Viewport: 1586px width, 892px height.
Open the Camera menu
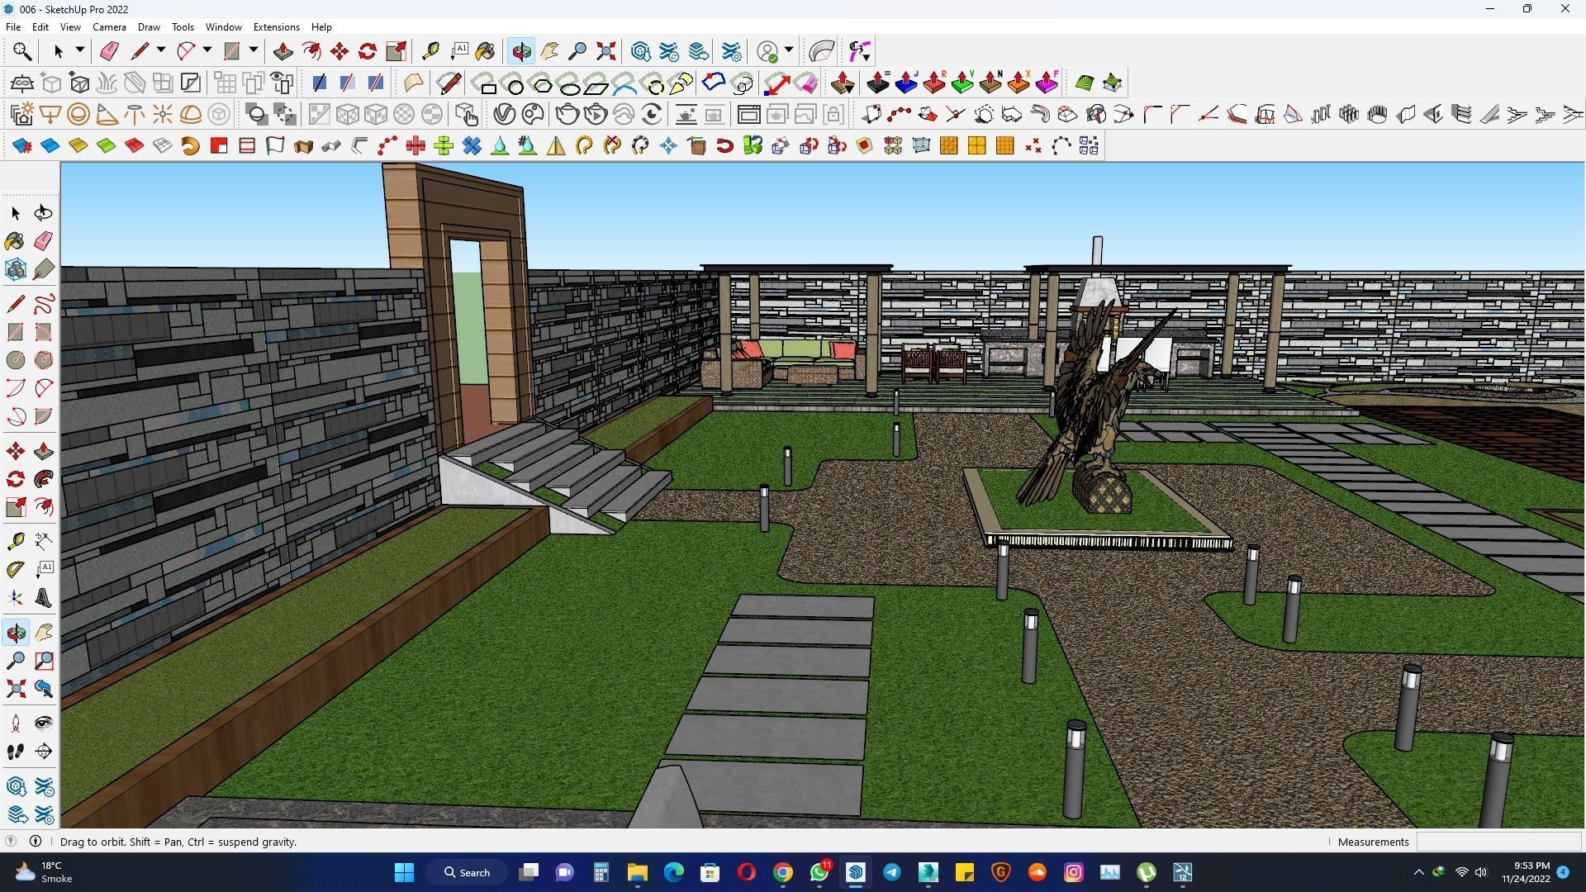click(x=109, y=27)
